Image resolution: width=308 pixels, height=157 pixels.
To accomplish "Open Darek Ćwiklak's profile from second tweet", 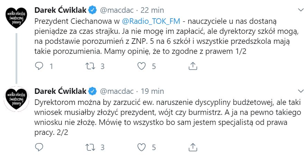I will [61, 91].
